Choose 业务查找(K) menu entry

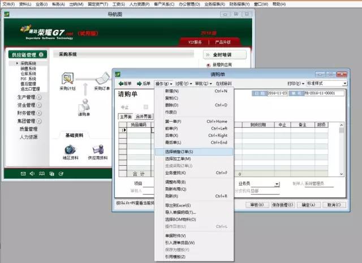click(x=194, y=173)
